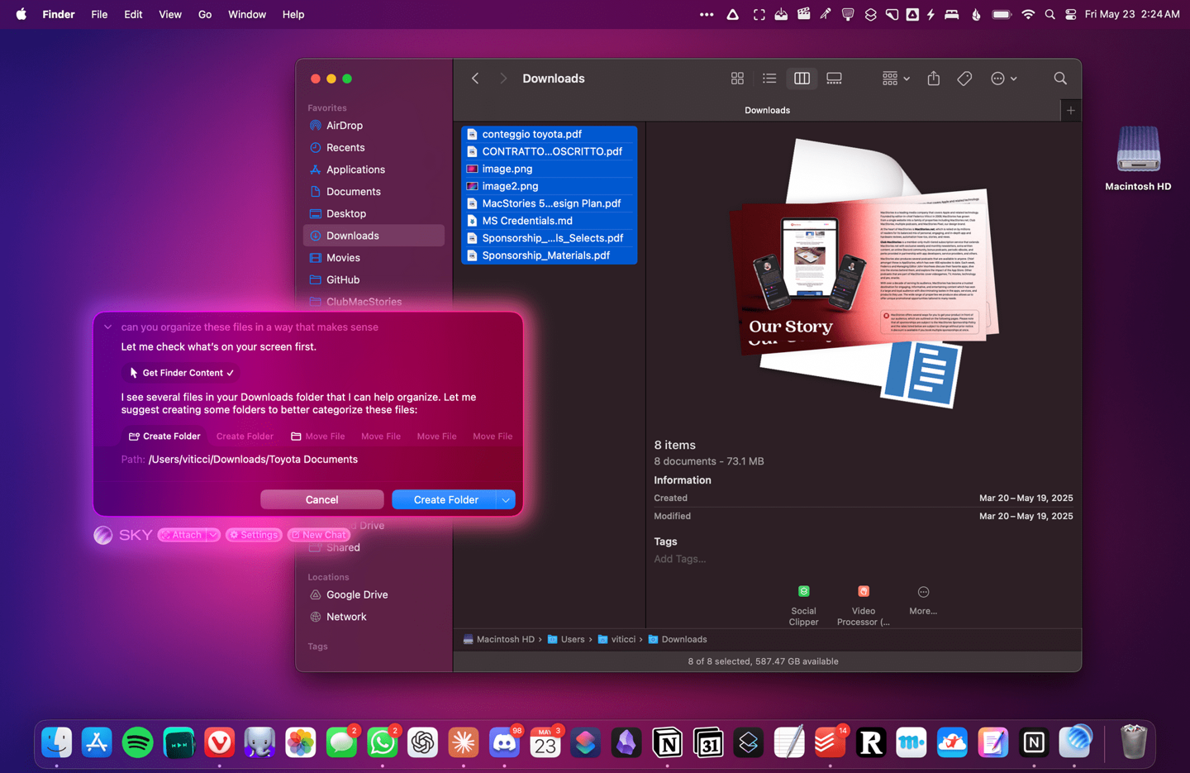The image size is (1190, 773).
Task: Switch to icon view in Finder toolbar
Action: click(737, 78)
